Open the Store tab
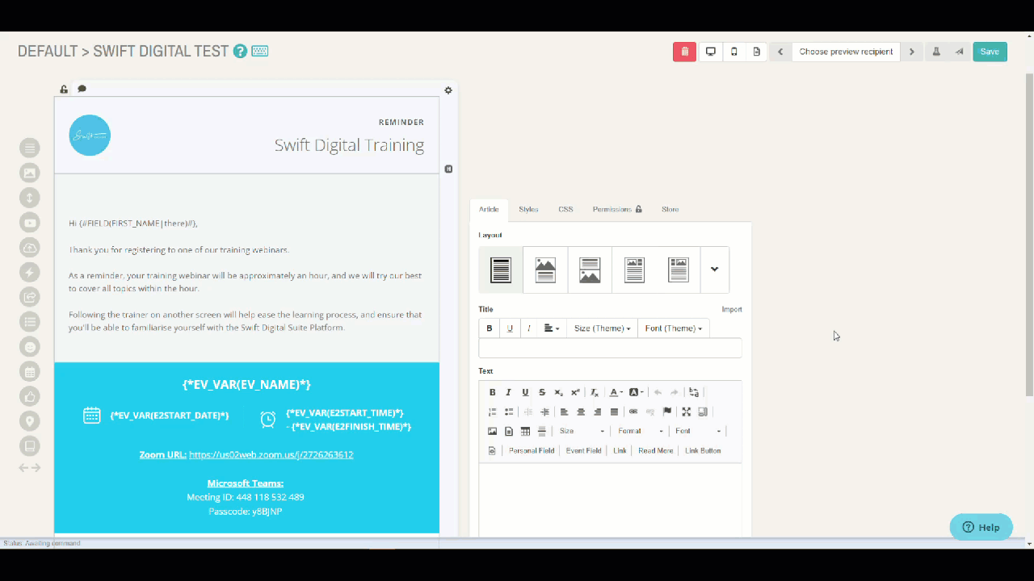 [x=670, y=210]
